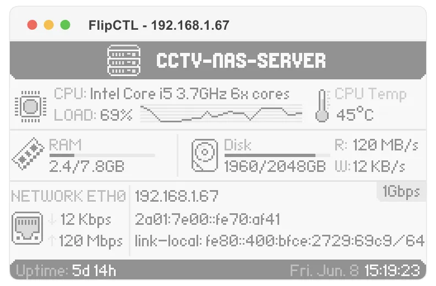Click the green maximize window button

pos(66,25)
